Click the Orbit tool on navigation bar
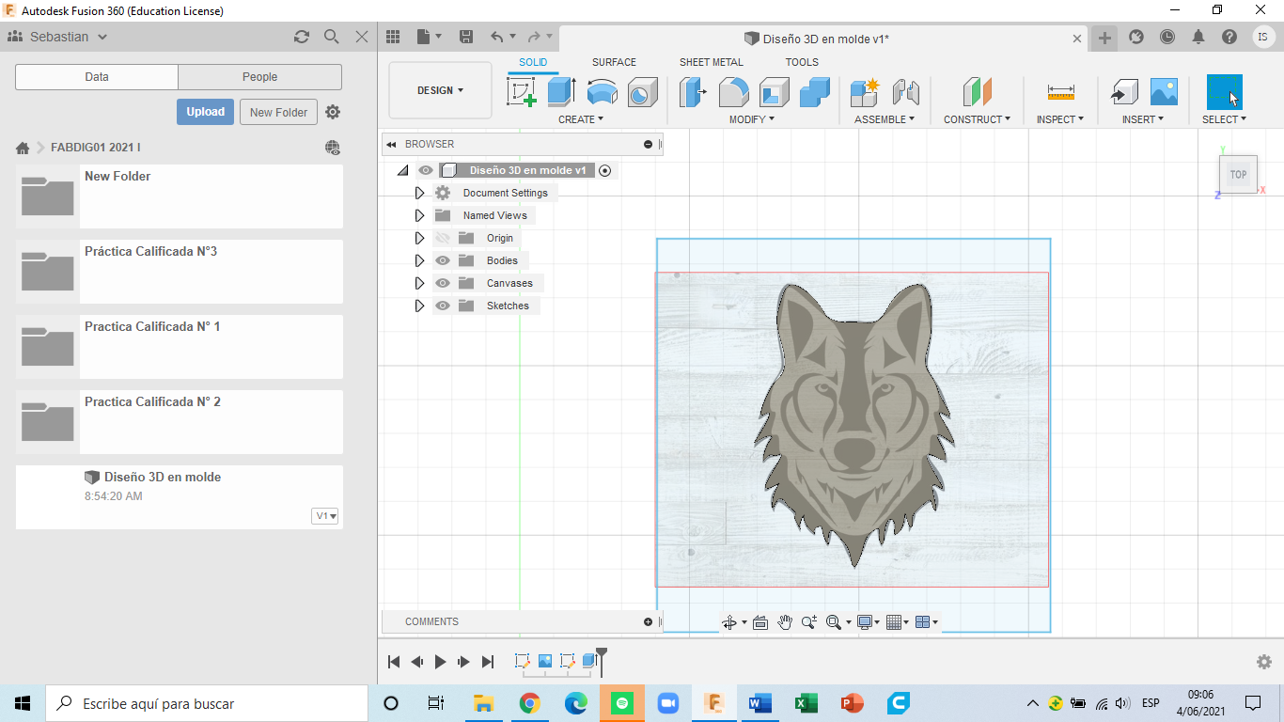The image size is (1284, 722). [731, 621]
